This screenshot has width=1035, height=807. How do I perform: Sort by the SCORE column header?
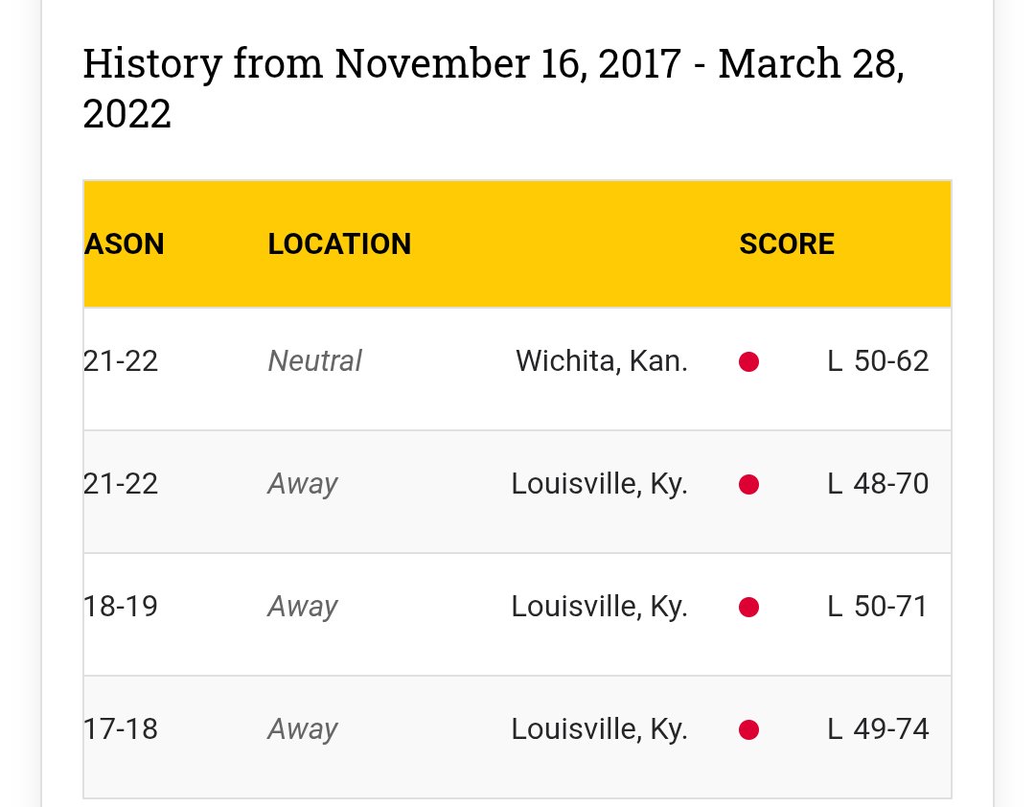787,244
